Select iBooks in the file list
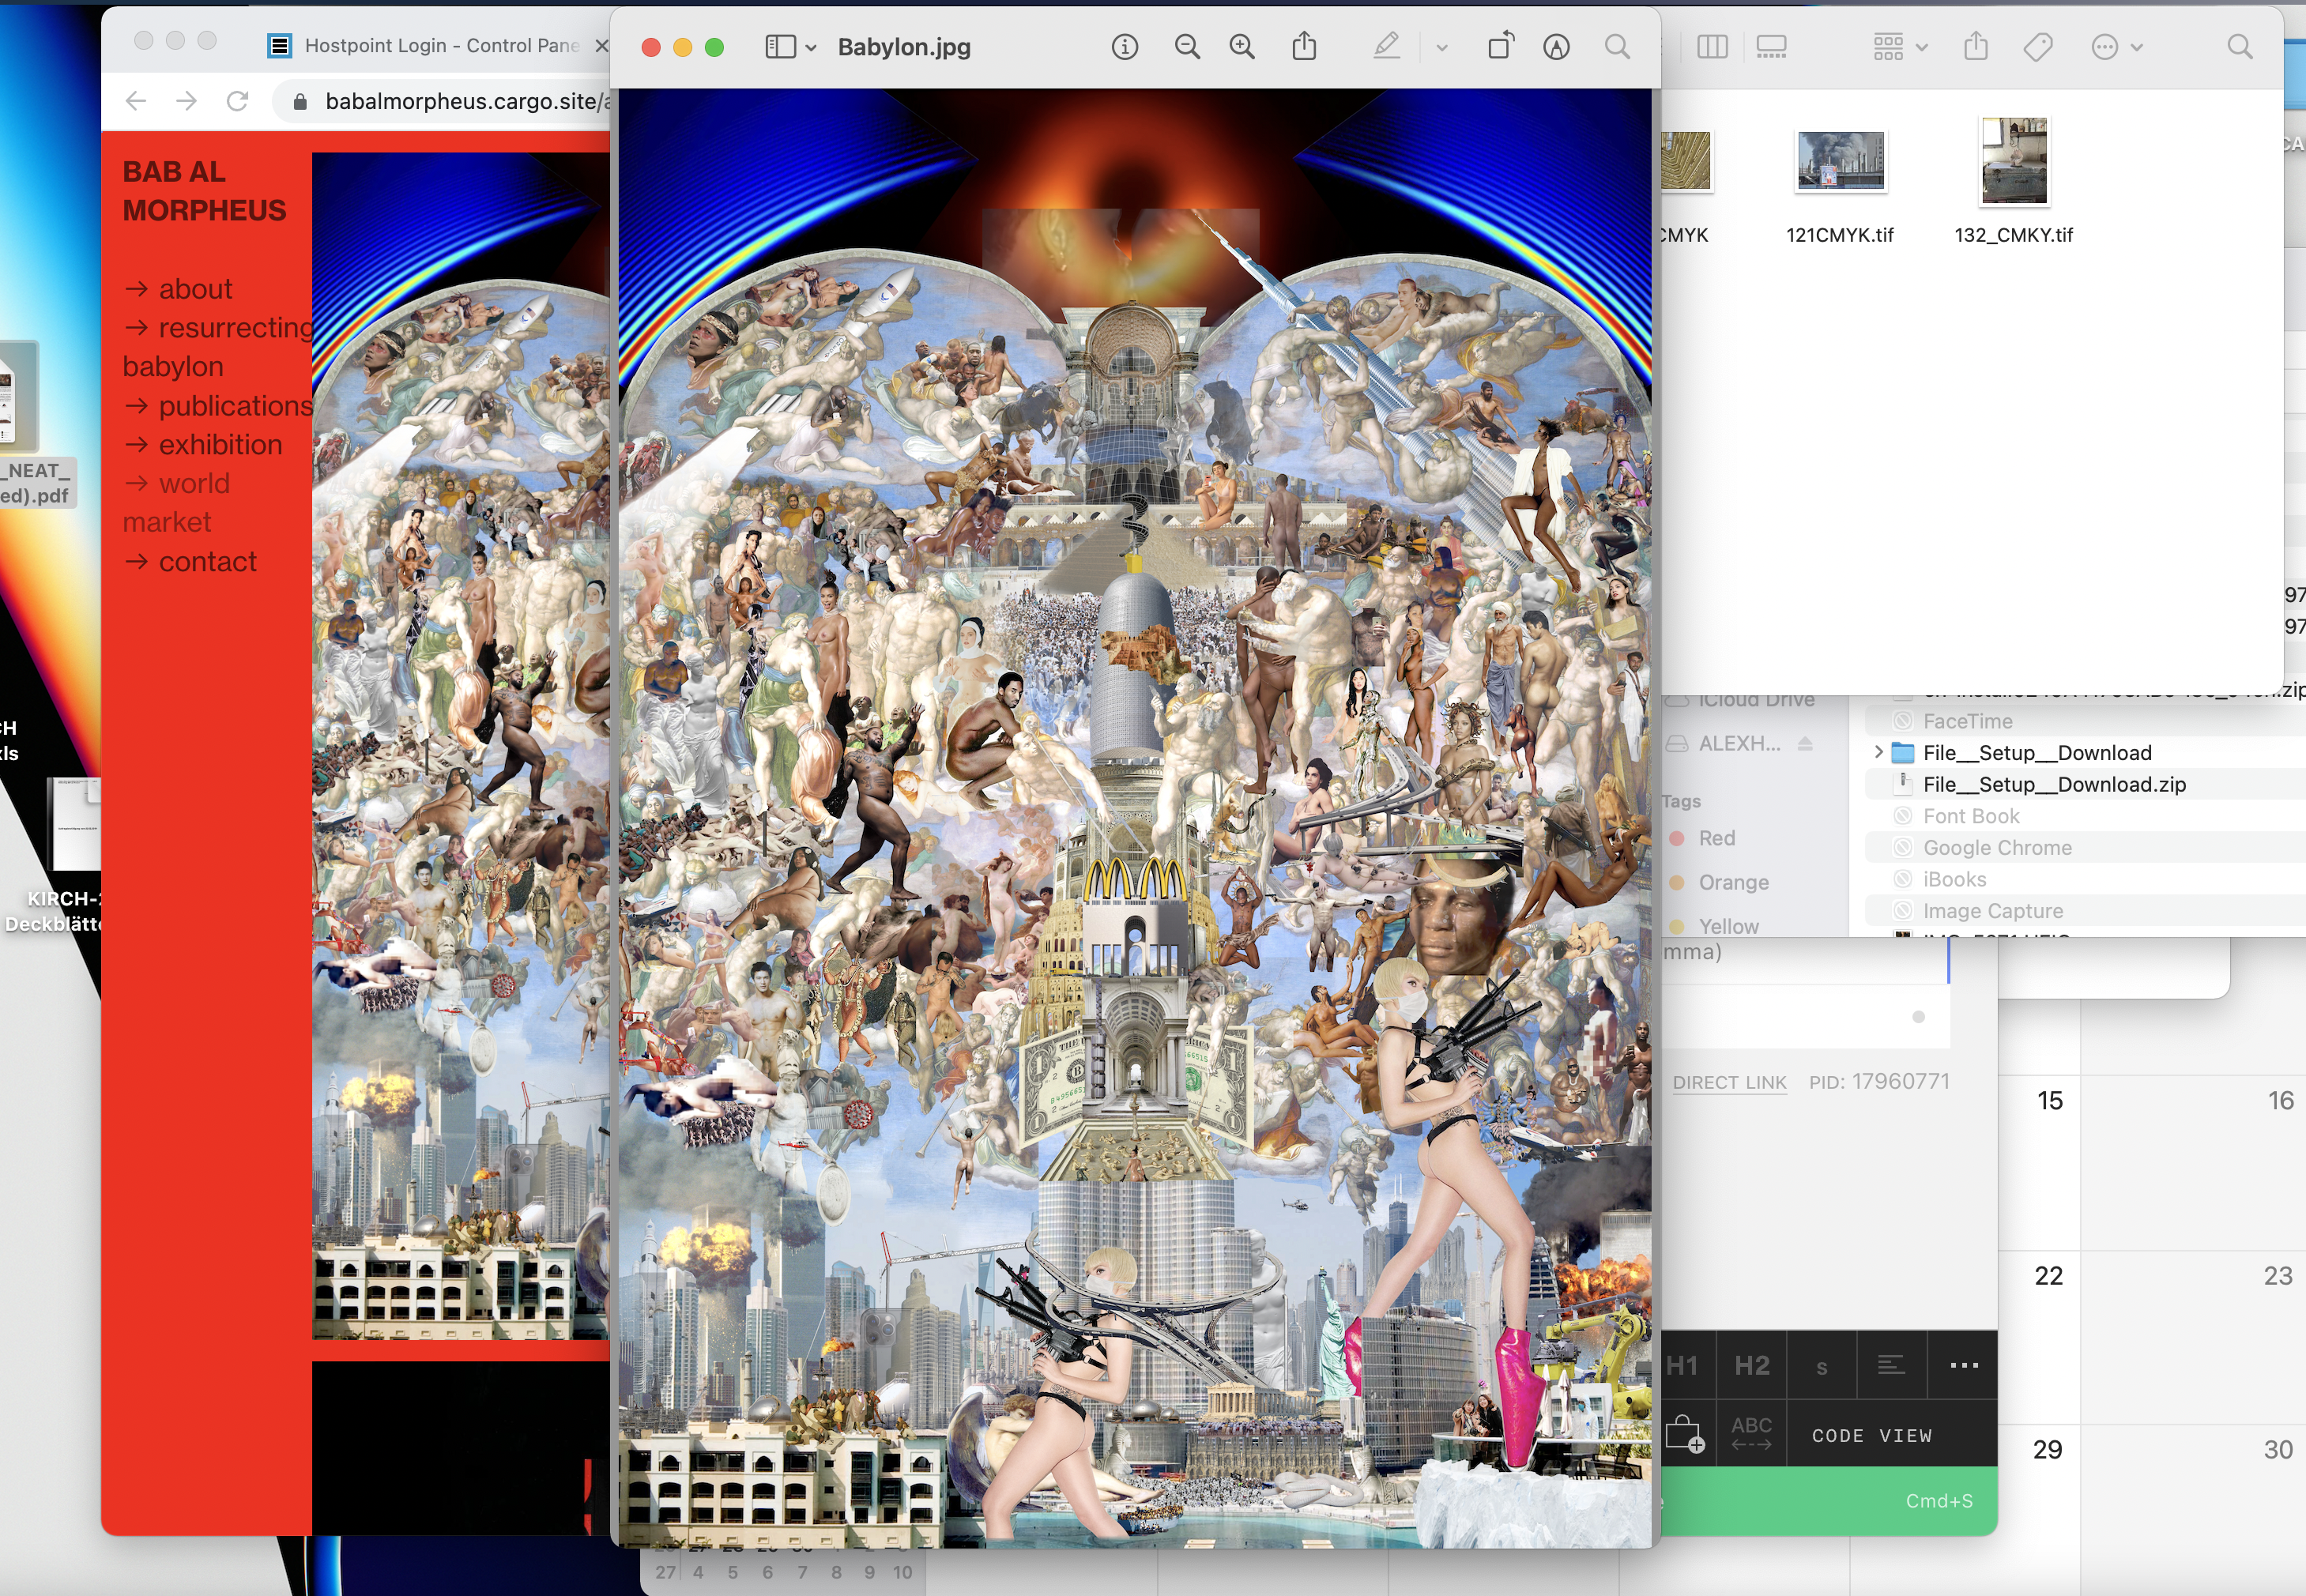2306x1596 pixels. coord(1953,879)
